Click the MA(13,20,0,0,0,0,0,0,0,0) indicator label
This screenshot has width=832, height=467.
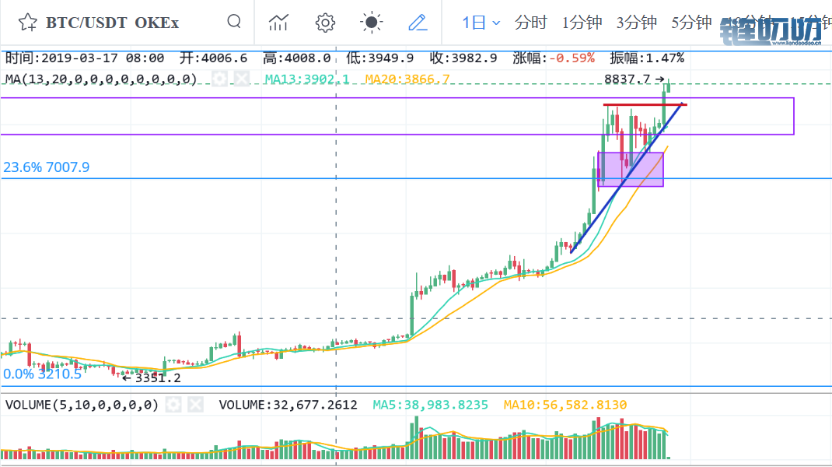pyautogui.click(x=101, y=79)
